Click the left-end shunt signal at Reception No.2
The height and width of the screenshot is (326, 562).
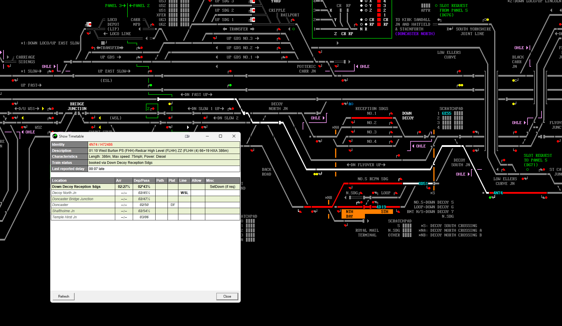tap(353, 122)
